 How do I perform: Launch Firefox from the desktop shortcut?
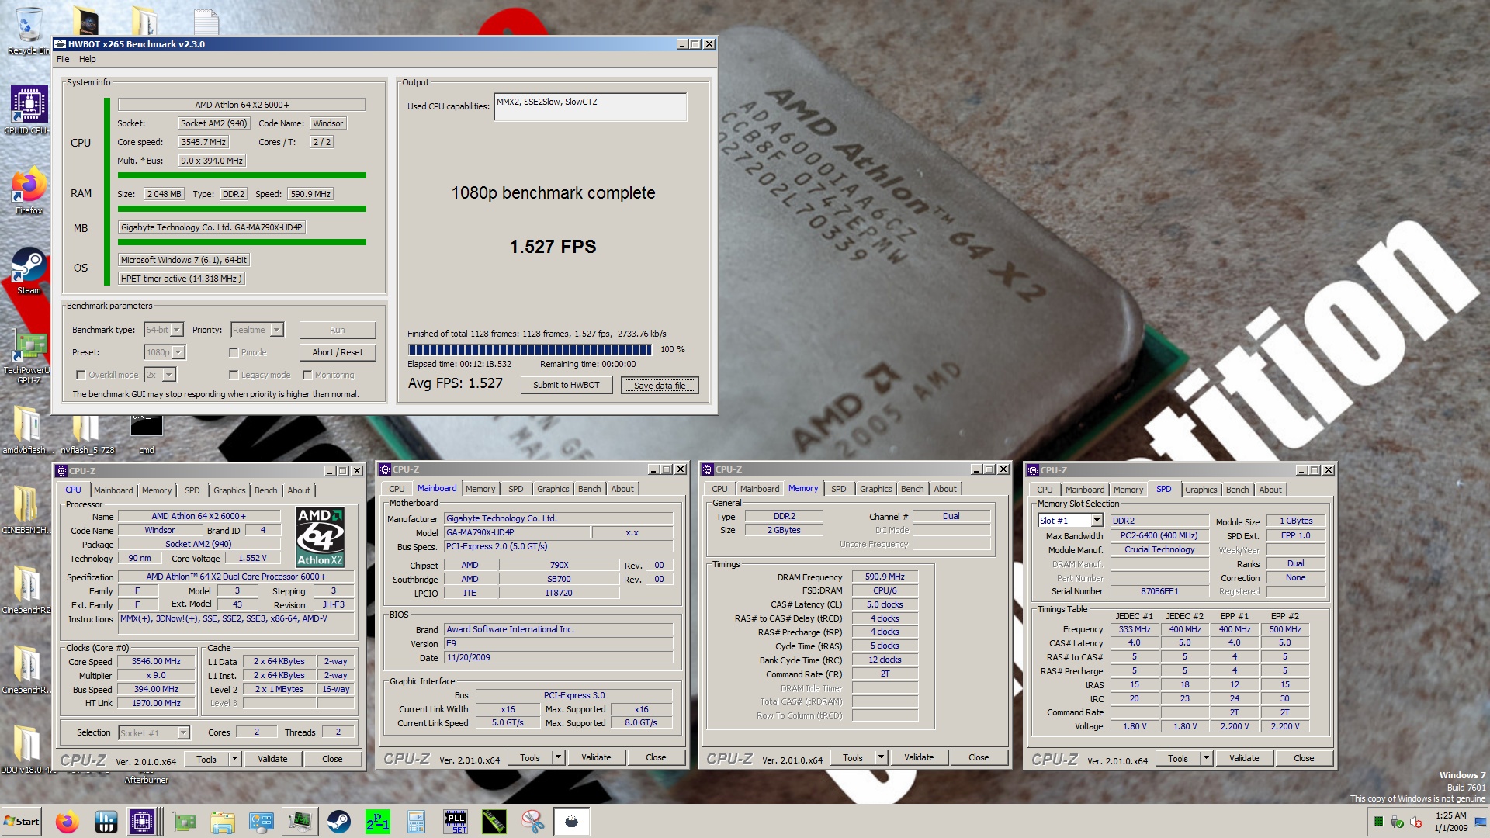click(x=28, y=191)
